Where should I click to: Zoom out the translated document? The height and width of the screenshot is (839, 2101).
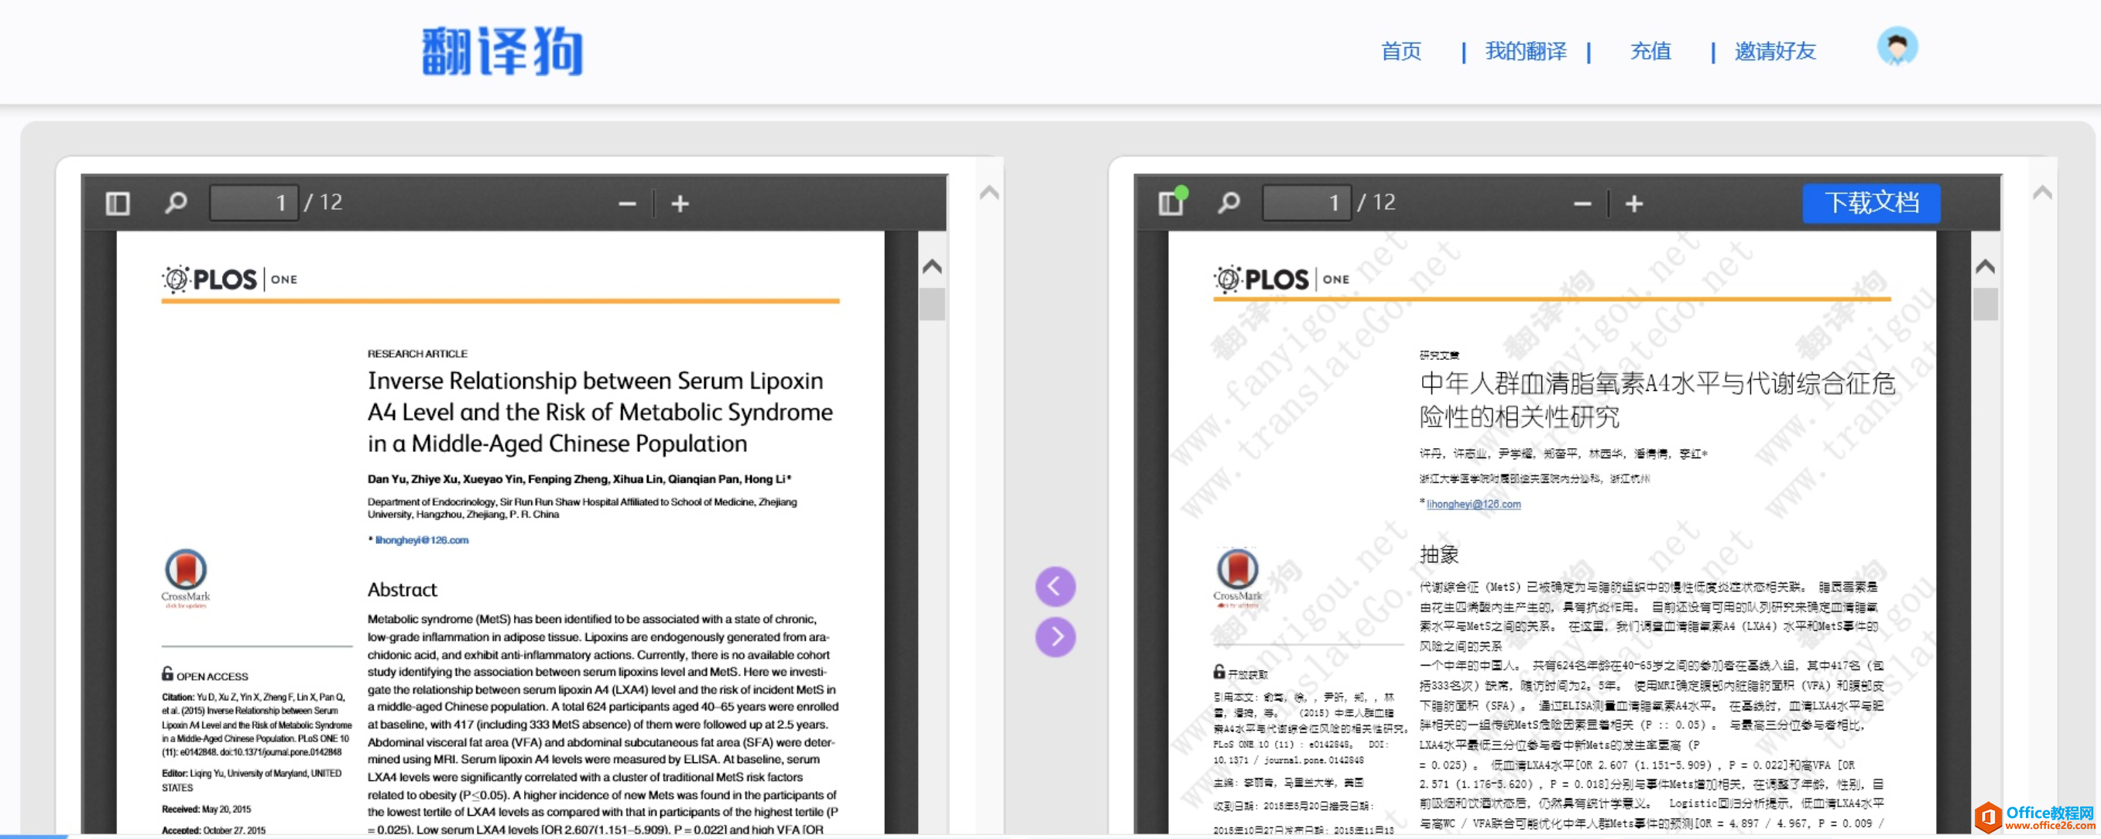(1582, 204)
